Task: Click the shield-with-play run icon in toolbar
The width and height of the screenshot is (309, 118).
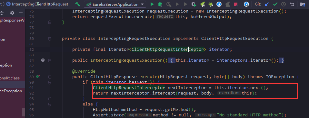Action: (x=194, y=4)
